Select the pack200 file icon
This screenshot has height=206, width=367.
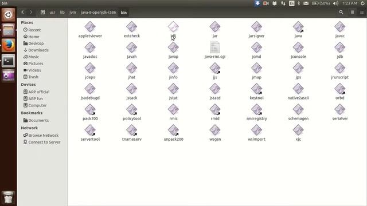(x=90, y=109)
